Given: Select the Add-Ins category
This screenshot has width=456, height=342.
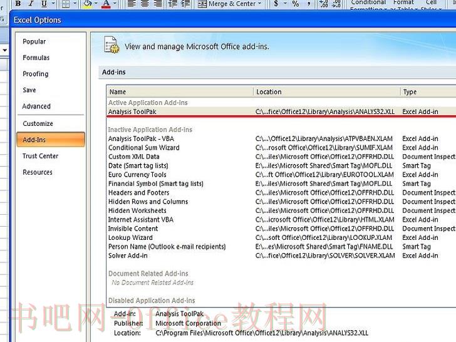Looking at the screenshot, I should pos(51,140).
